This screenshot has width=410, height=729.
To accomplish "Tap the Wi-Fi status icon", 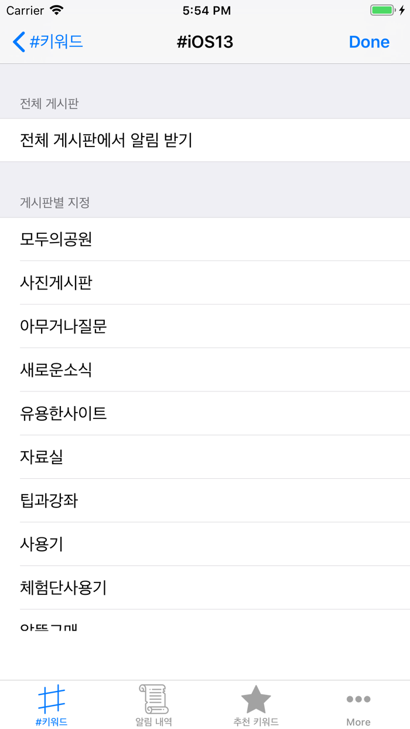I will (56, 10).
